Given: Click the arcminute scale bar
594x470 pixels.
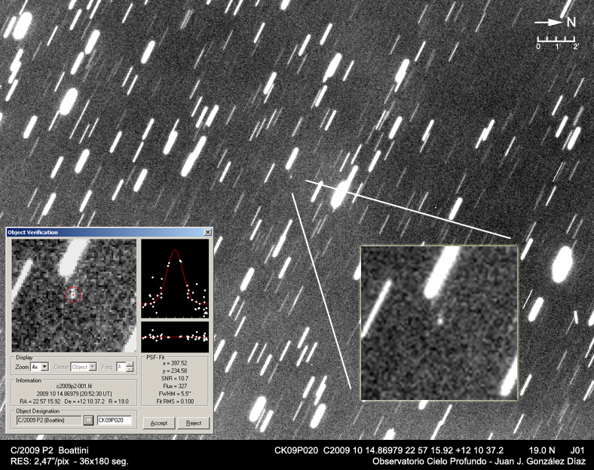Looking at the screenshot, I should pos(556,38).
